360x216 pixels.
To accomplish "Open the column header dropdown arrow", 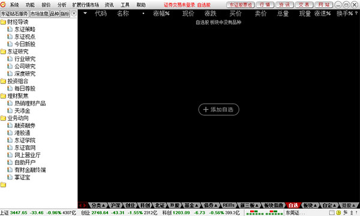I will click(x=85, y=13).
